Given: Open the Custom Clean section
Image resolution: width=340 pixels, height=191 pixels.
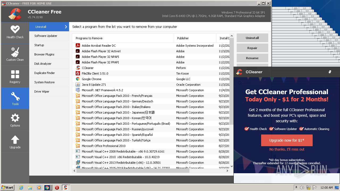Looking at the screenshot, I should (x=15, y=55).
